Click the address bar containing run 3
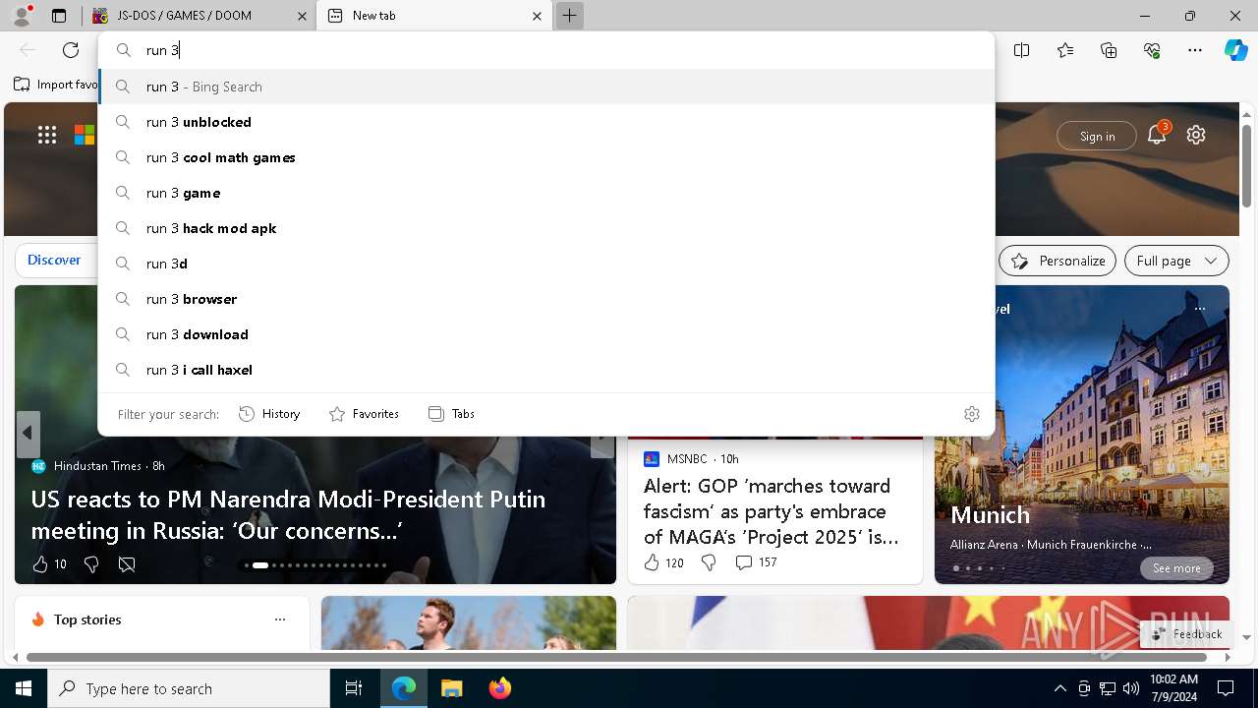Image resolution: width=1258 pixels, height=708 pixels. click(546, 50)
